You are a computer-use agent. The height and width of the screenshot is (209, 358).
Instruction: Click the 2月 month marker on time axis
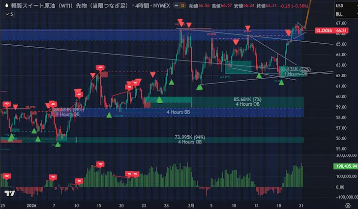point(190,205)
